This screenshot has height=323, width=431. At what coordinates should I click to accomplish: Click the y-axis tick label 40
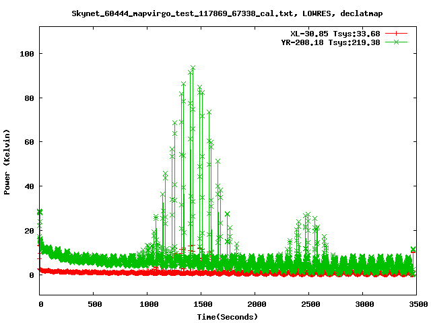click(x=30, y=186)
